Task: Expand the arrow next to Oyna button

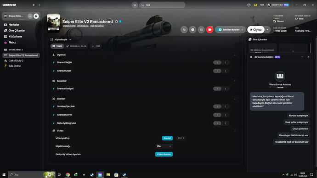Action: coord(267,30)
